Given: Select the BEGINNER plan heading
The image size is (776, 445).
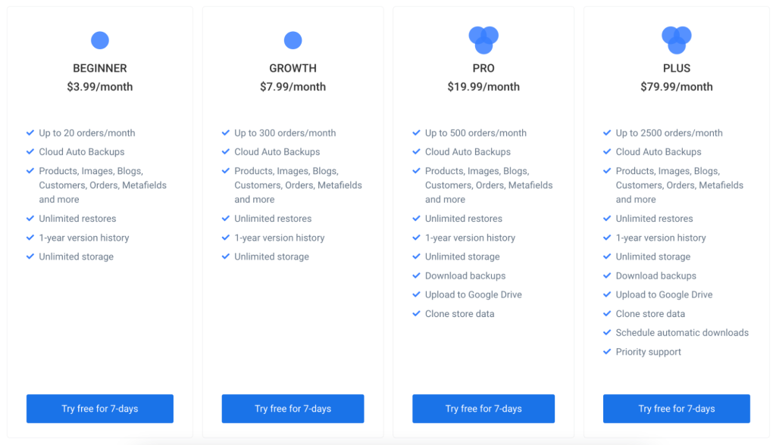Looking at the screenshot, I should pos(100,68).
